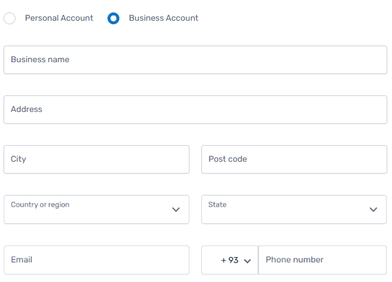Select the Personal Account radio button
Image resolution: width=392 pixels, height=282 pixels.
pyautogui.click(x=10, y=18)
